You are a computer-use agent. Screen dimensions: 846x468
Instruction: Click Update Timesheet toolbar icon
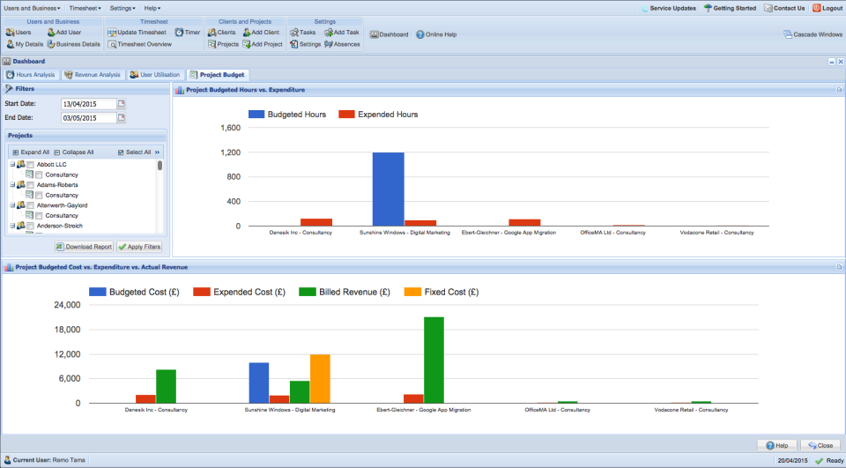137,33
